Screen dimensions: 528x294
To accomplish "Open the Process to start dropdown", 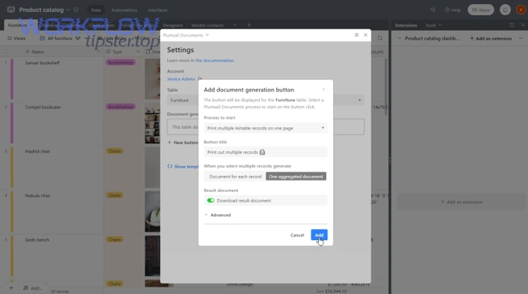I will (265, 128).
